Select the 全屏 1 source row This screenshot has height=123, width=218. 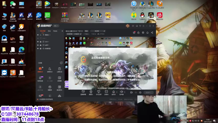(50, 45)
